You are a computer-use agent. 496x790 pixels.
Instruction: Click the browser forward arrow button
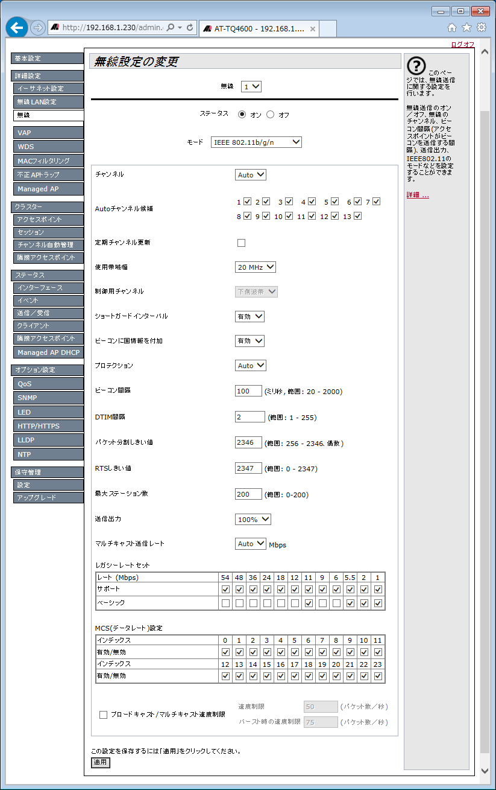[38, 28]
